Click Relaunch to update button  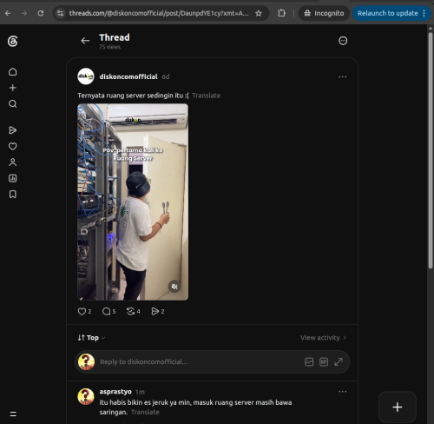pos(387,13)
